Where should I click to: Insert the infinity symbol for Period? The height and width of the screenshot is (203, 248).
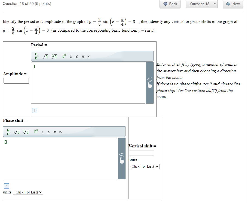[x=88, y=56]
